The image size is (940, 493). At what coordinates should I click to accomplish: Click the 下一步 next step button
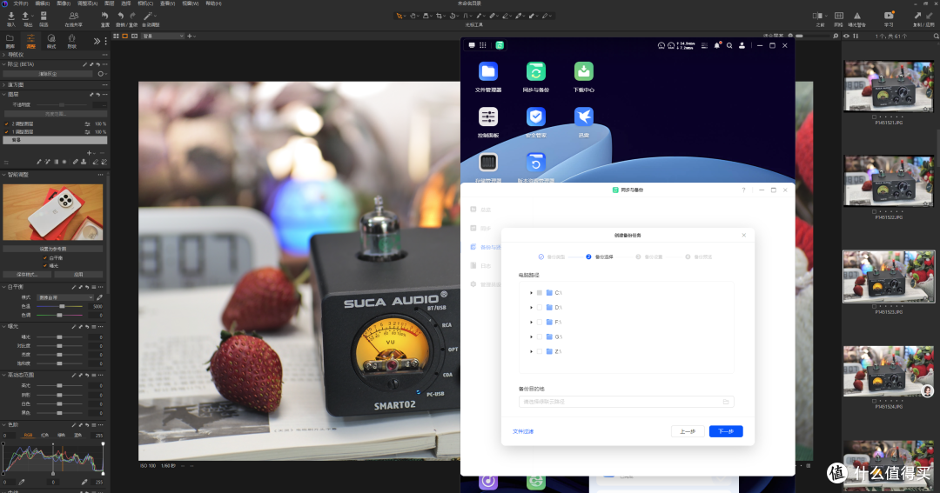pos(726,431)
